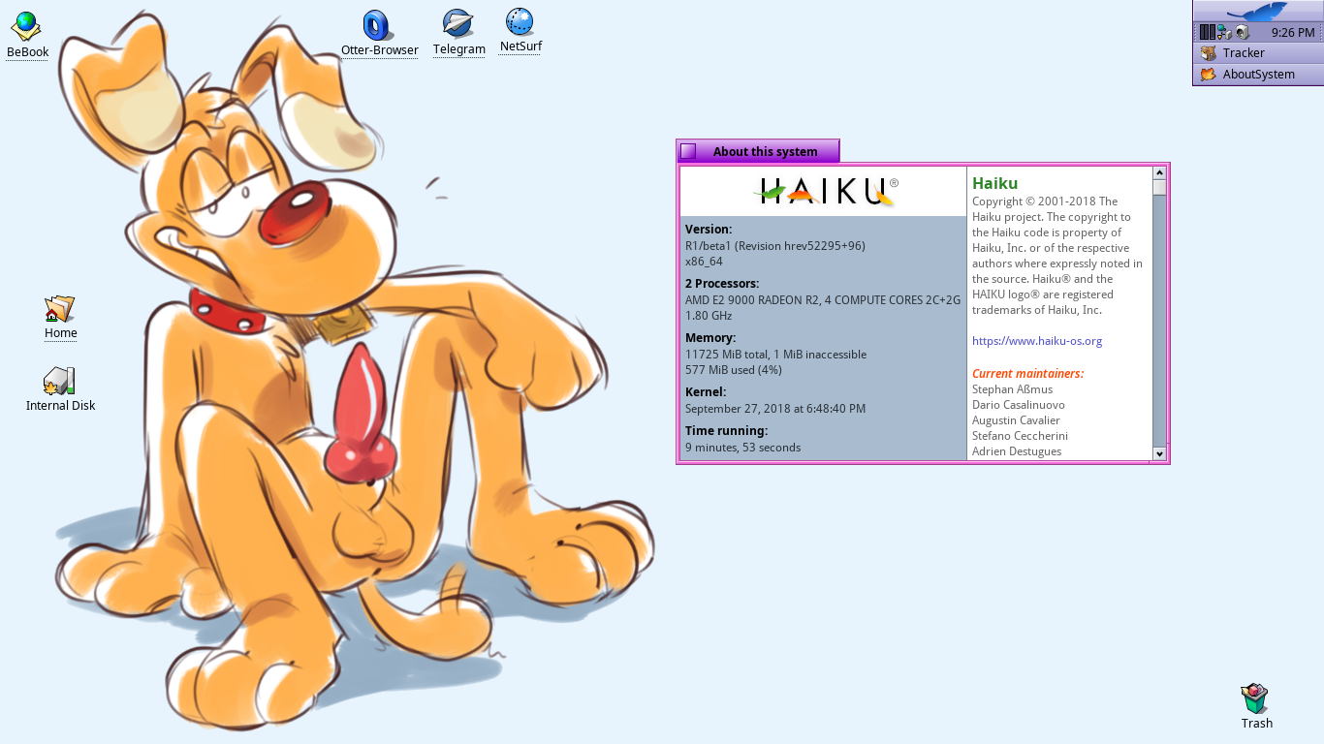The width and height of the screenshot is (1324, 744).
Task: Click the ProcessController CPU meter in tray
Action: tap(1207, 32)
